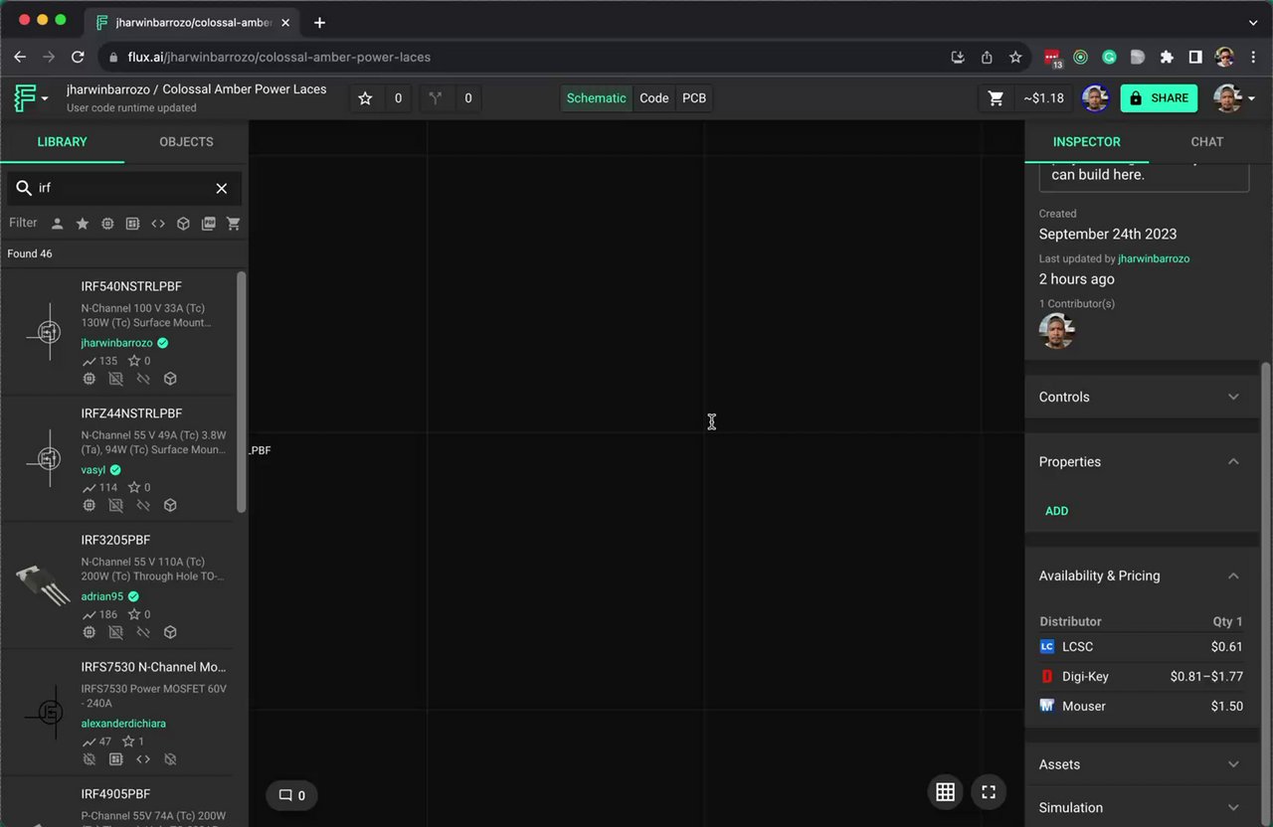Collapse the Availability & Pricing section

click(1142, 576)
